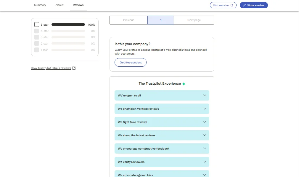Go to Previous page
Image resolution: width=299 pixels, height=177 pixels.
[x=128, y=20]
